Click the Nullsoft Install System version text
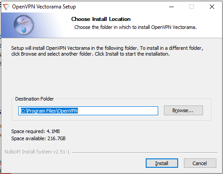Screen dimensions: 223x174 point(37,152)
